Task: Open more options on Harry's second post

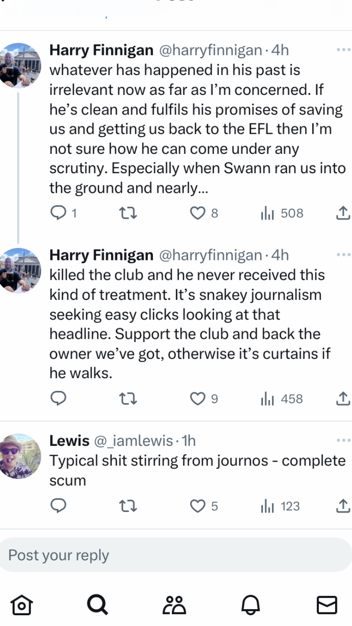Action: point(344,255)
